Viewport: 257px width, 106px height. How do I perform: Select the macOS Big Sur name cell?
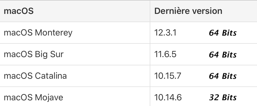click(x=34, y=55)
